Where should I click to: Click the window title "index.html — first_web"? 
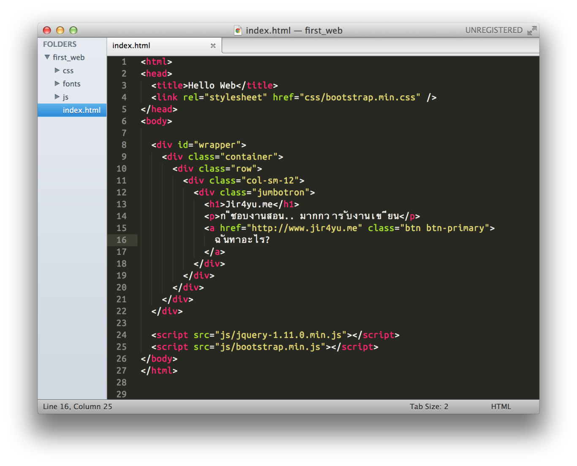tap(294, 30)
